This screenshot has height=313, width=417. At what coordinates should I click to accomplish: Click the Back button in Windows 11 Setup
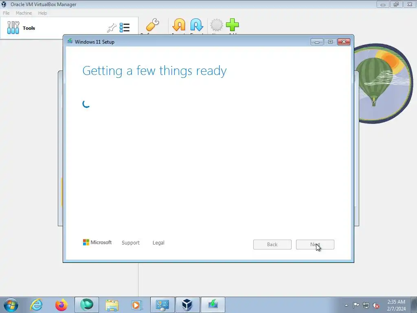click(x=272, y=245)
